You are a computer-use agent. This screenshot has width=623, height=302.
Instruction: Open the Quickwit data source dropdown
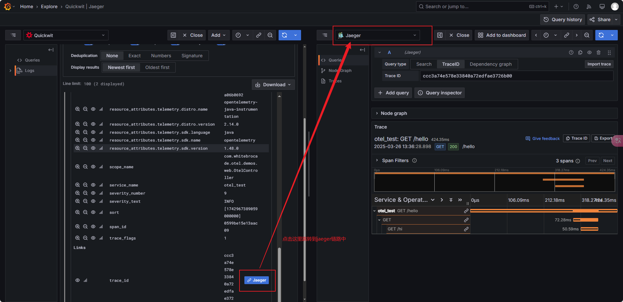pyautogui.click(x=66, y=35)
